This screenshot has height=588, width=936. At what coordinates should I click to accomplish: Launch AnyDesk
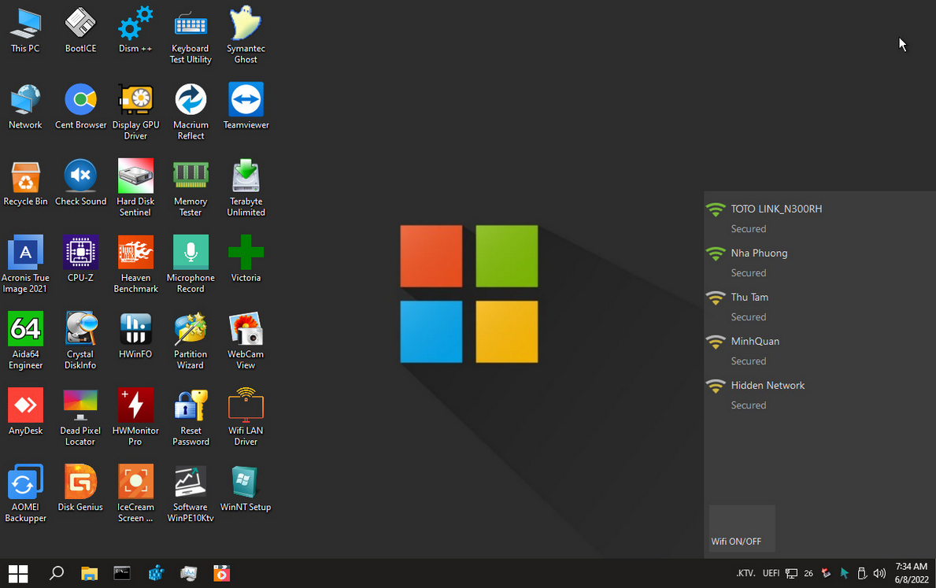25,412
